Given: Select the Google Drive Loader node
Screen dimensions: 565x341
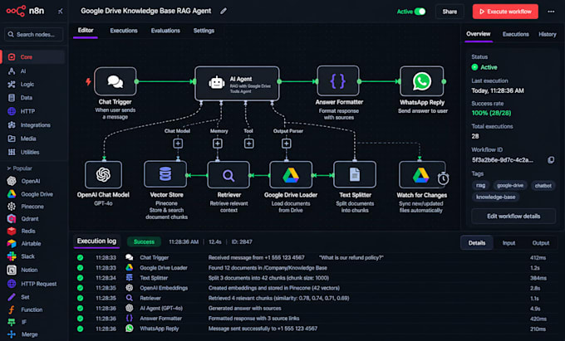Looking at the screenshot, I should pos(291,175).
